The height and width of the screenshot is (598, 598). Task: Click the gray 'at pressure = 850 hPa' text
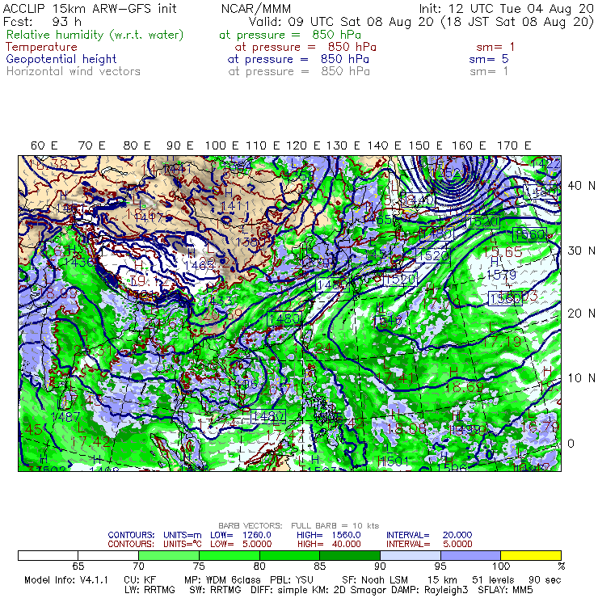pyautogui.click(x=299, y=71)
